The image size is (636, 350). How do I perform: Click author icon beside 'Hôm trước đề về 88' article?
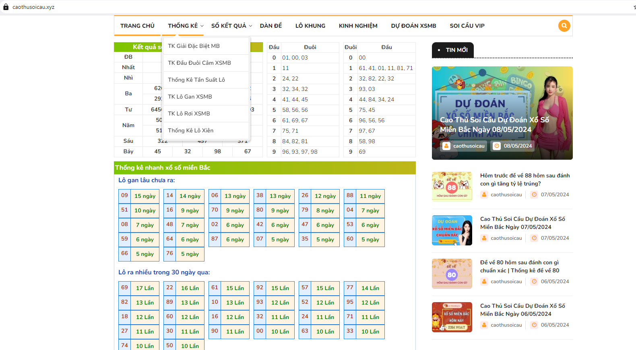484,195
